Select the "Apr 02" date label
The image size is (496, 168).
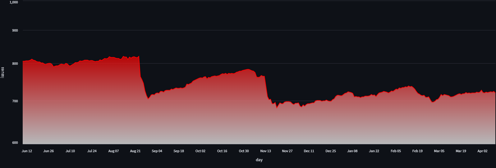(482, 151)
